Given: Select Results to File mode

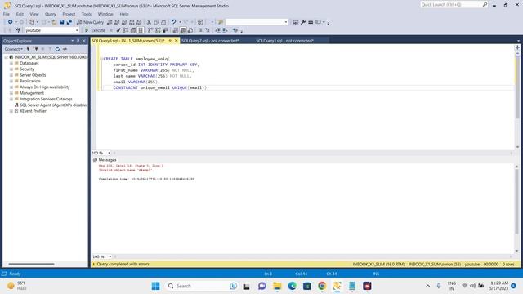Looking at the screenshot, I should click(x=190, y=30).
